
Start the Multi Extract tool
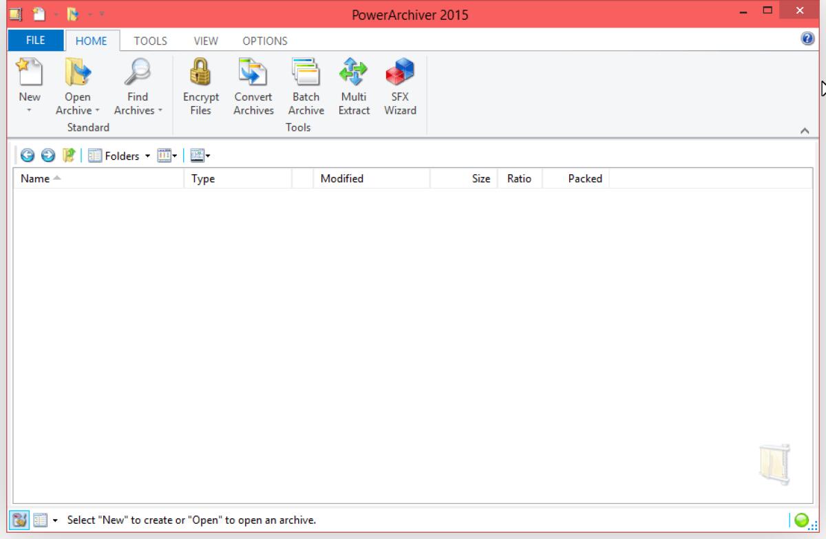(x=353, y=85)
